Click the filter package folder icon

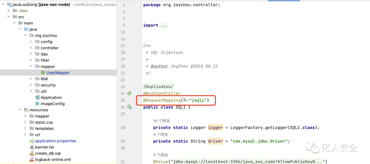(37, 60)
